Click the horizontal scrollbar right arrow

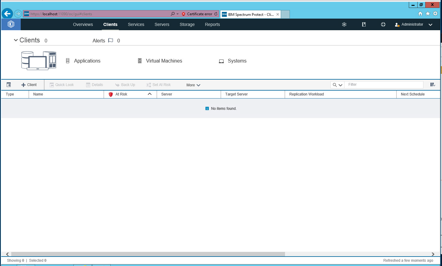(433, 254)
